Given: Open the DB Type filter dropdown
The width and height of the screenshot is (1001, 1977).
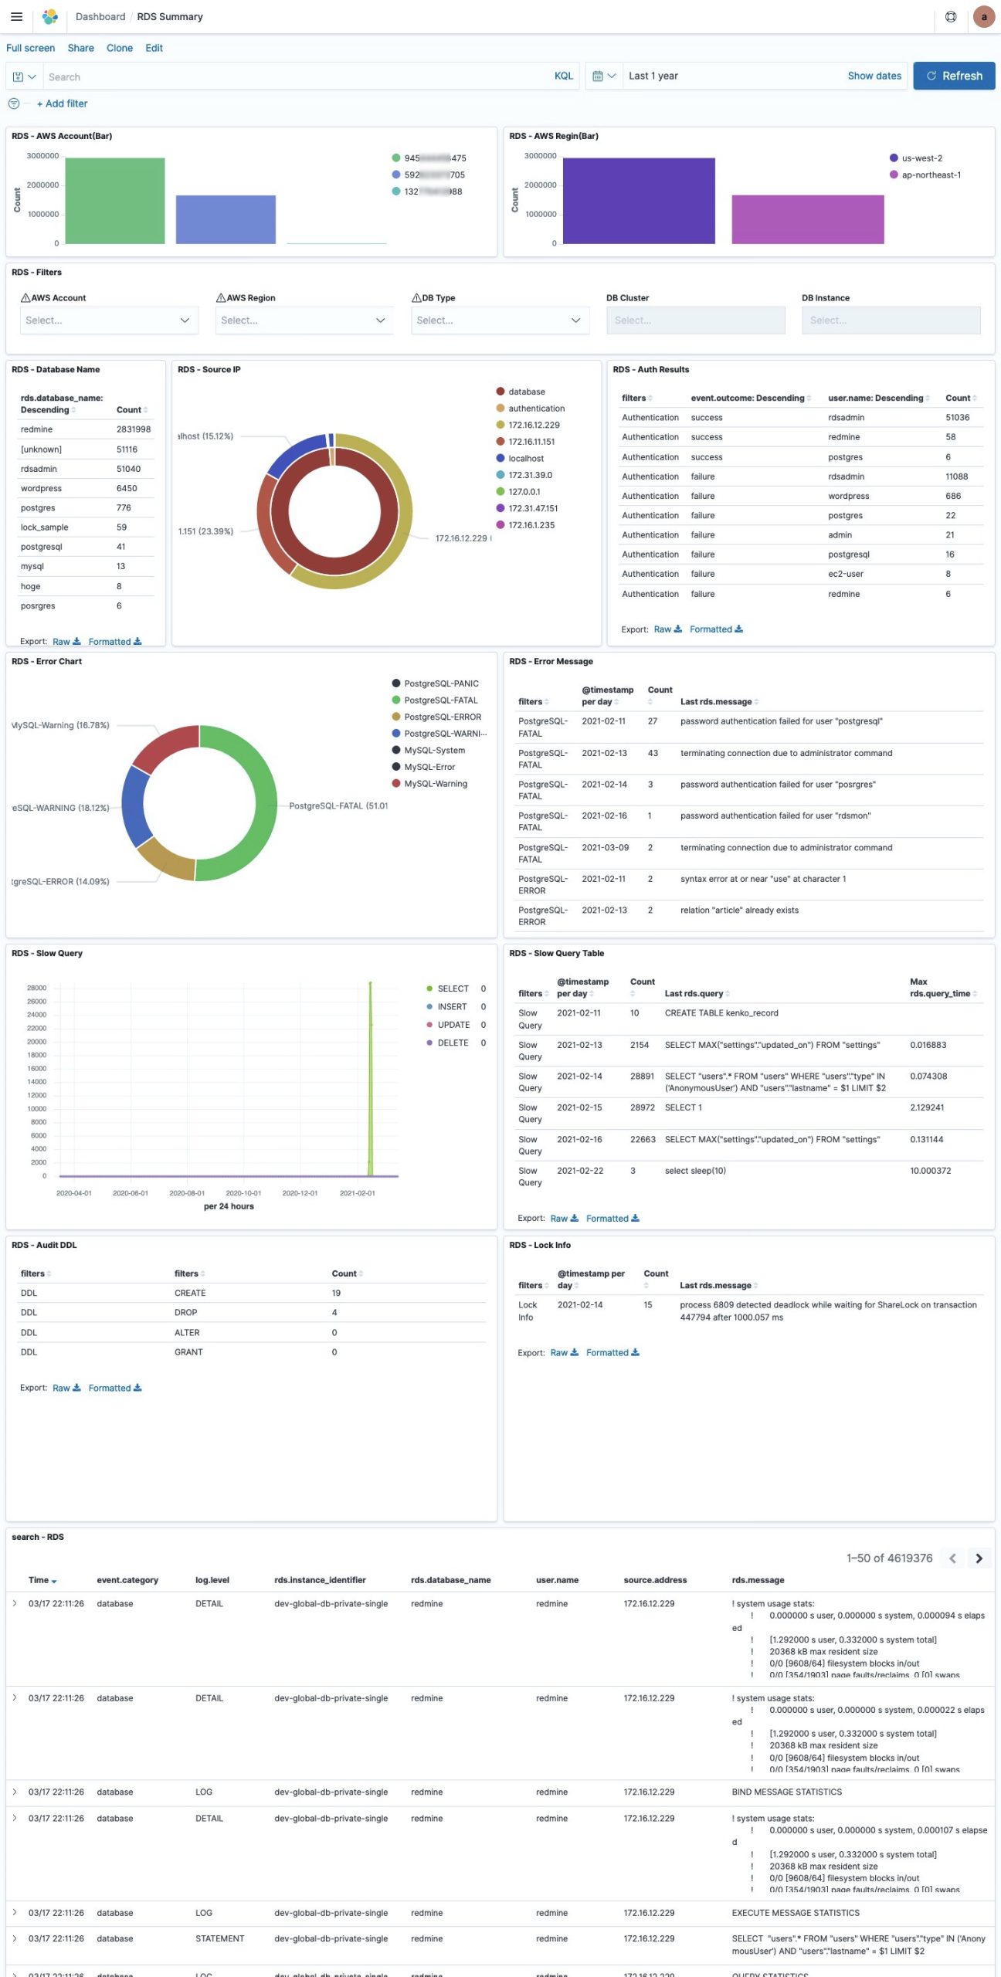Looking at the screenshot, I should click(x=499, y=320).
